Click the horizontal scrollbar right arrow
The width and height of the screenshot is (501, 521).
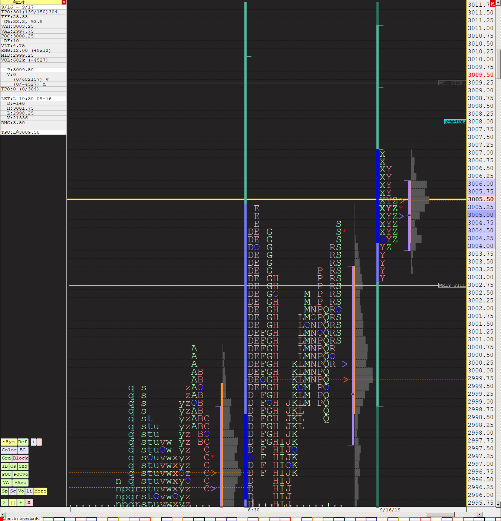point(479,514)
